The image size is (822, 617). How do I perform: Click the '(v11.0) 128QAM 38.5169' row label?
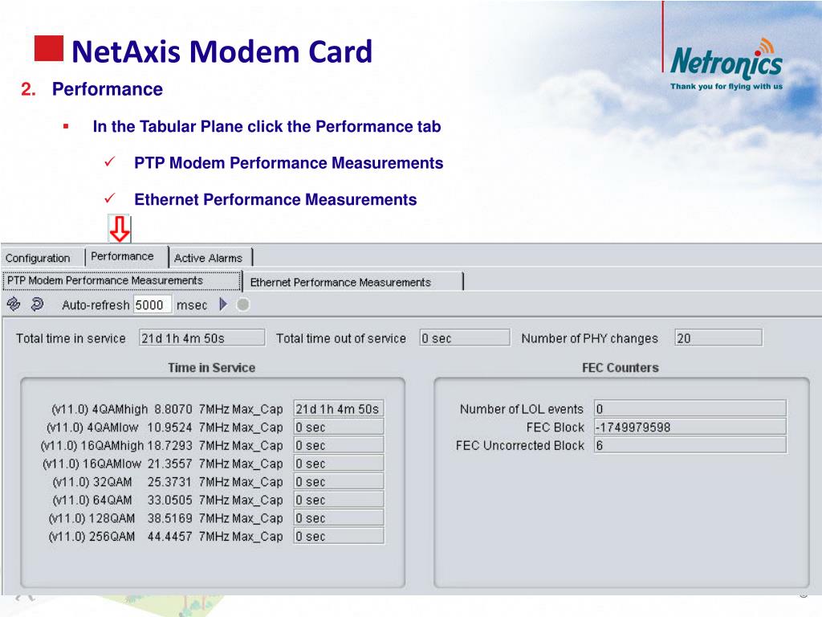pos(165,518)
